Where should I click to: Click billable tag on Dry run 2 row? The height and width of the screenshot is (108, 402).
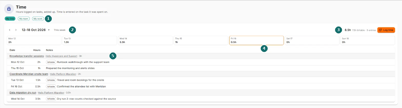coord(51,99)
